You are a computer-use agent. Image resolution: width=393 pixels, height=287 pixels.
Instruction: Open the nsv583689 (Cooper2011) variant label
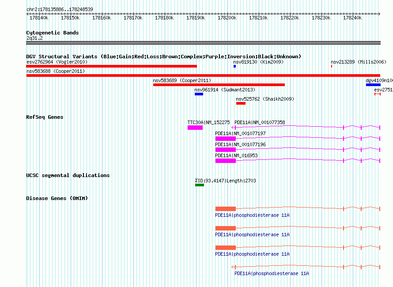(182, 80)
